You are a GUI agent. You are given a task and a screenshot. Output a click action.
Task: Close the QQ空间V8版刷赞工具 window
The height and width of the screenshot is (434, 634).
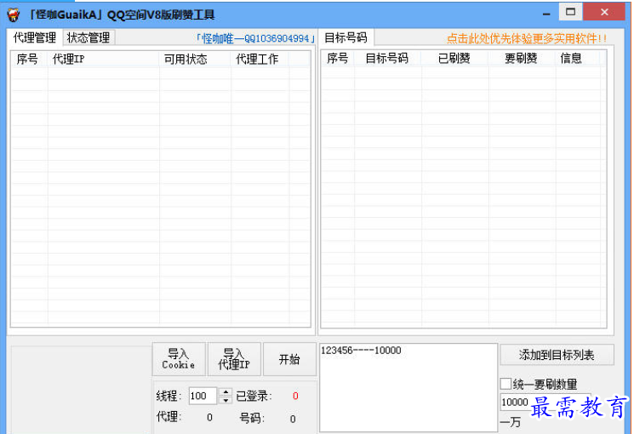pos(604,12)
